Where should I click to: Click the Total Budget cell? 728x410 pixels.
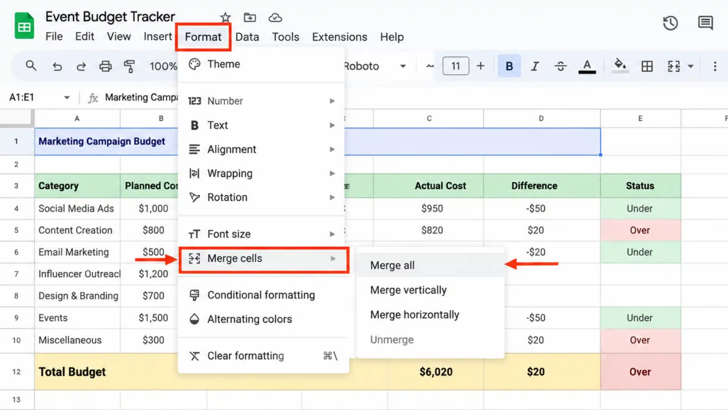[106, 372]
